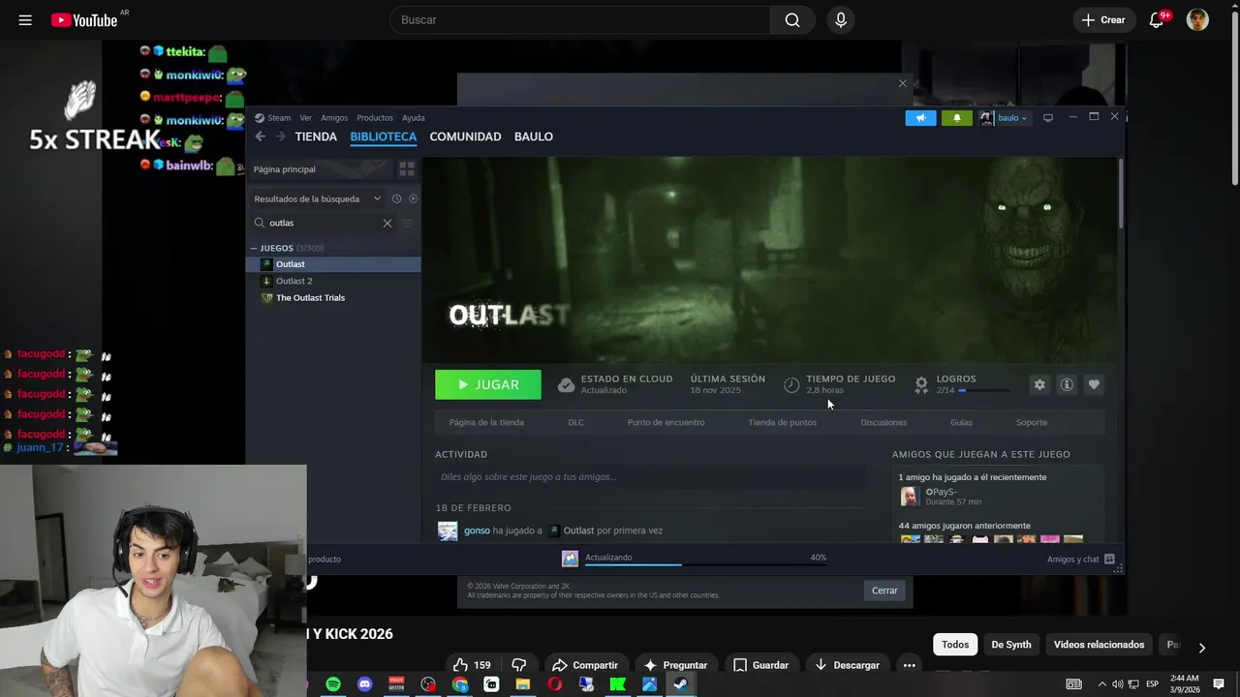This screenshot has height=697, width=1240.
Task: Open BAULO profile tab
Action: (x=534, y=136)
